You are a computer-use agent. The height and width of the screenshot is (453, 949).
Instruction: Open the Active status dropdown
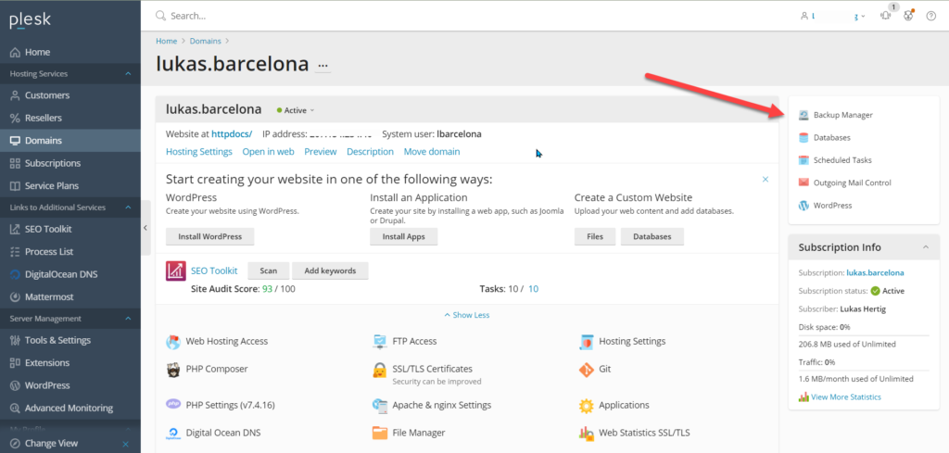coord(296,110)
